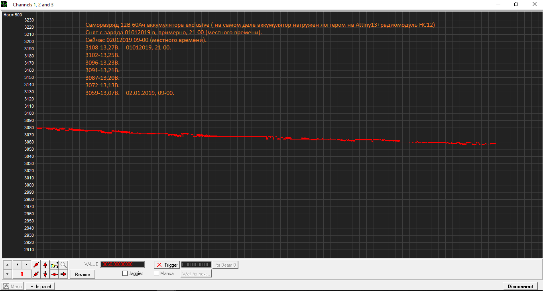
Task: Open the Menu button at bottom left
Action: 12,286
